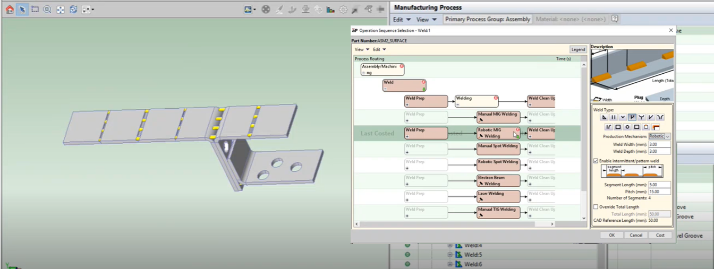Activate the arrow selection tool
The height and width of the screenshot is (269, 714).
[x=22, y=10]
